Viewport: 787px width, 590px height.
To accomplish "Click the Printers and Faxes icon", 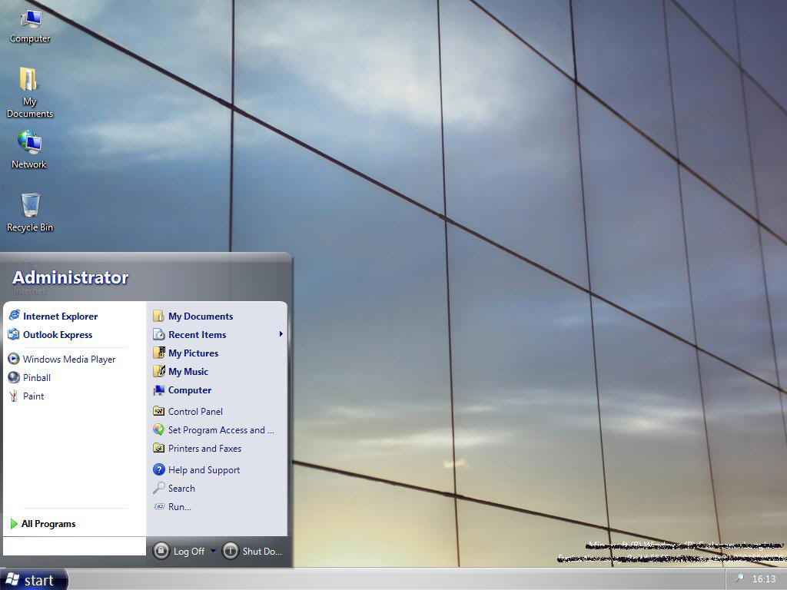I will 159,448.
